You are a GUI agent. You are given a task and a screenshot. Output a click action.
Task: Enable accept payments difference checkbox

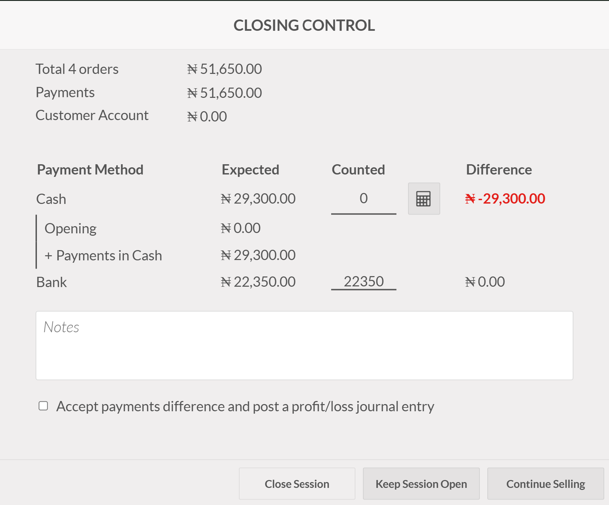click(43, 406)
